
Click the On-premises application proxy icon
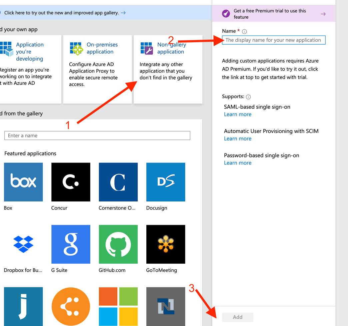coord(76,49)
